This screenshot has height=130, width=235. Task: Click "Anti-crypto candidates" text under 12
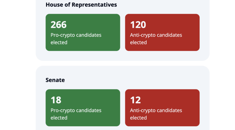tap(156, 110)
